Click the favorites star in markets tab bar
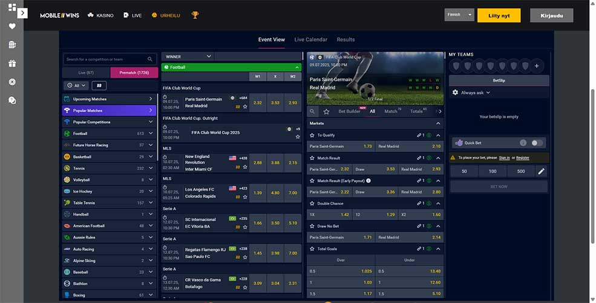 [x=326, y=112]
